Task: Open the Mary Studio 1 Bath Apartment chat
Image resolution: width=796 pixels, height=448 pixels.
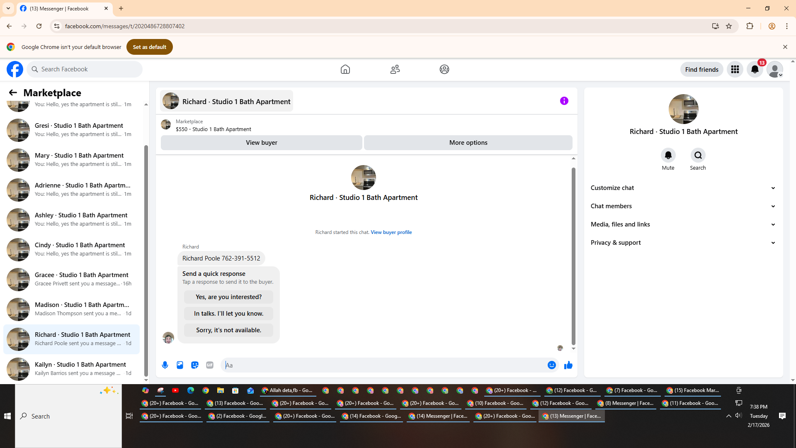Action: coord(79,160)
